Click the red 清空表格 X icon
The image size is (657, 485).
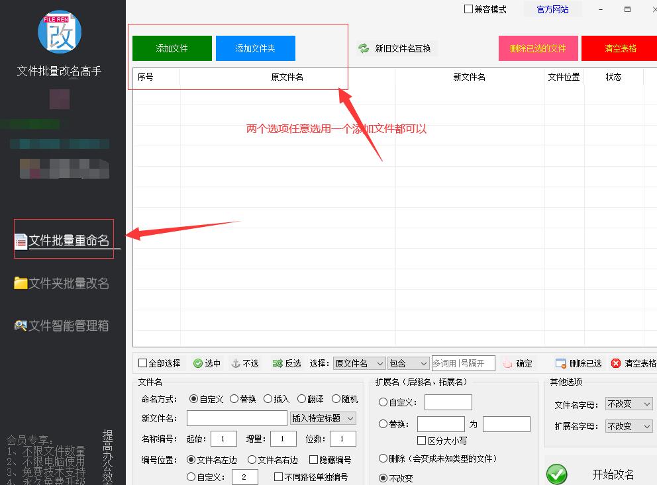click(x=617, y=363)
